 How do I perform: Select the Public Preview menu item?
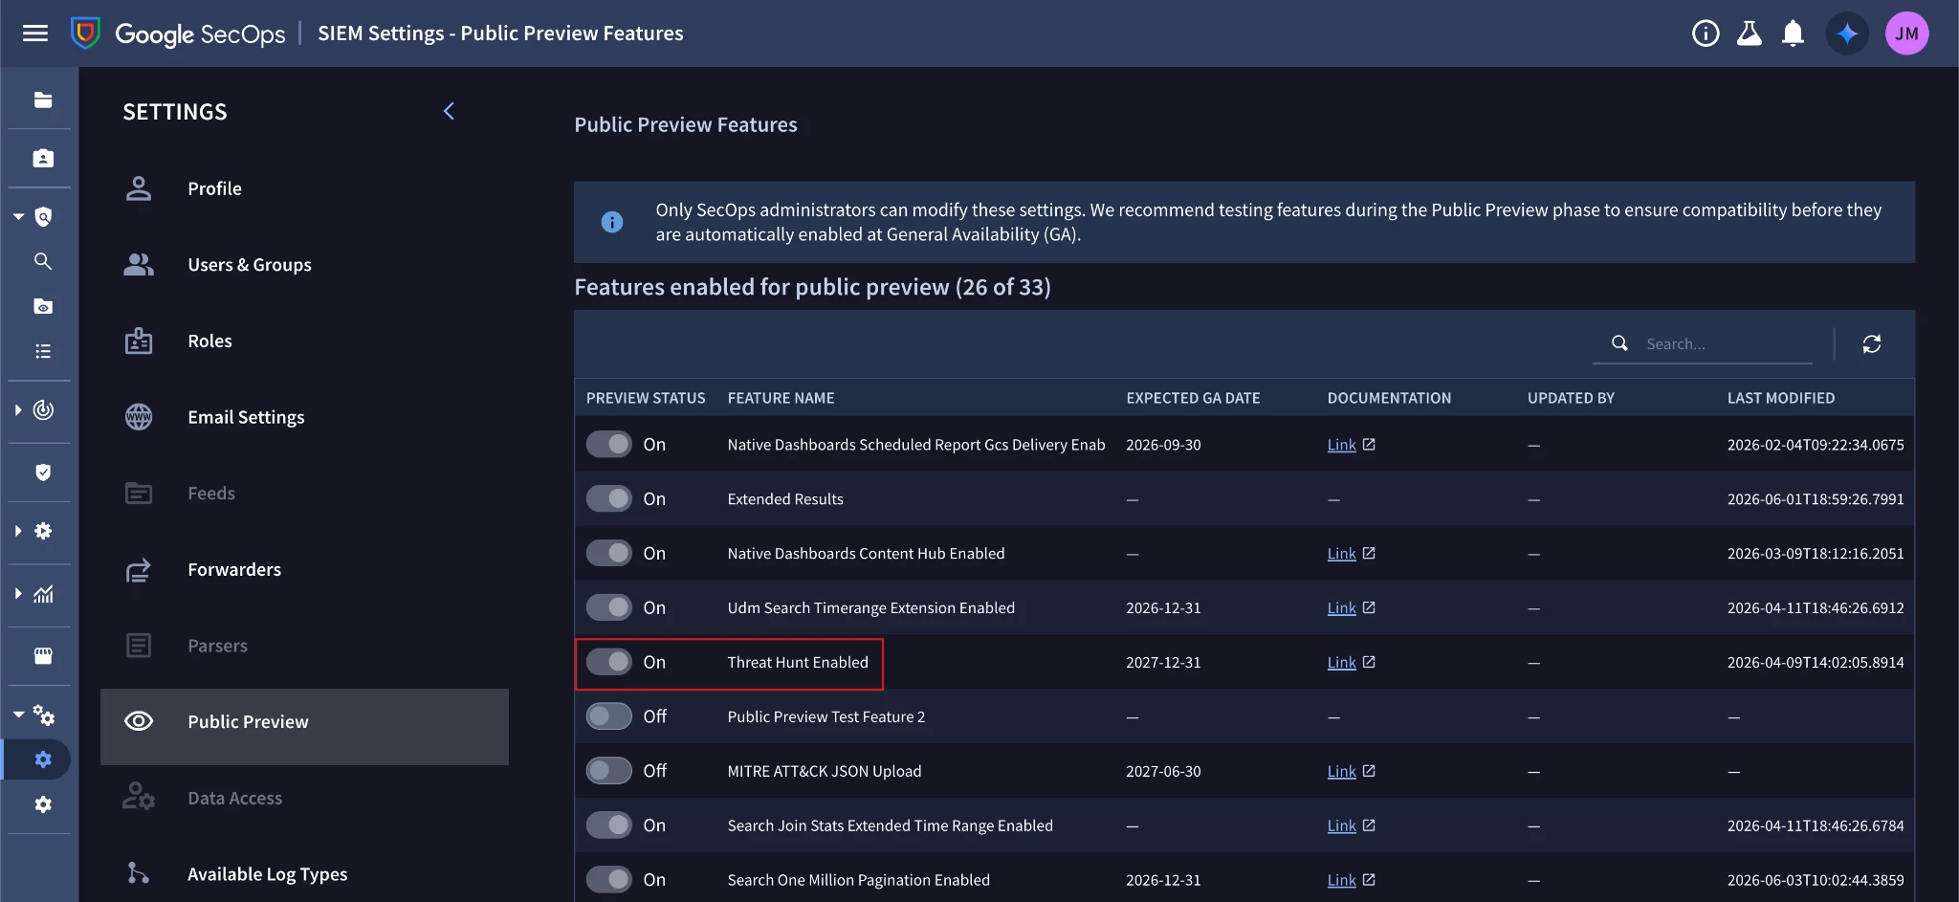pyautogui.click(x=304, y=726)
